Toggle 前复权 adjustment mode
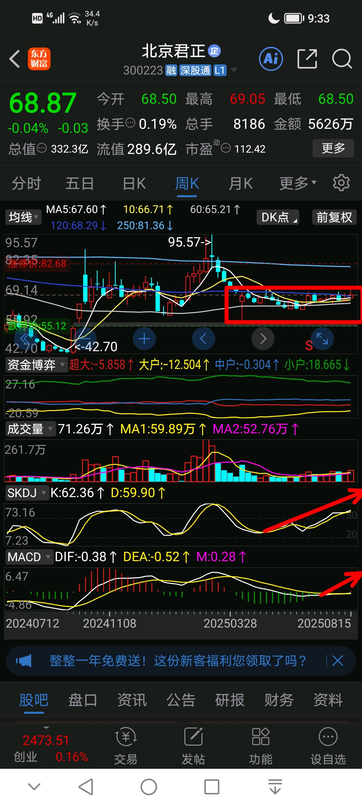Viewport: 362px width, 805px height. [x=335, y=217]
